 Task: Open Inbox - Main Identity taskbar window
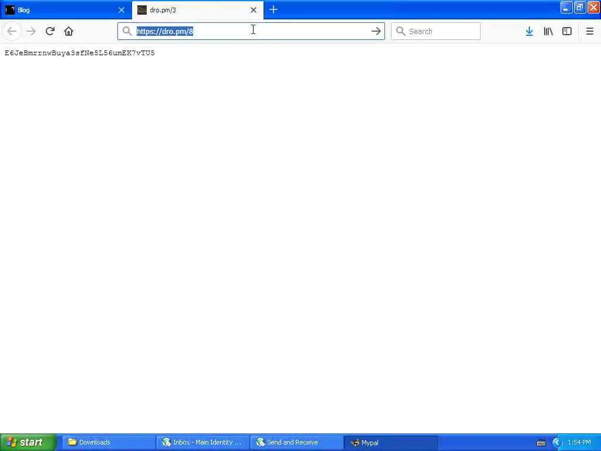point(202,442)
